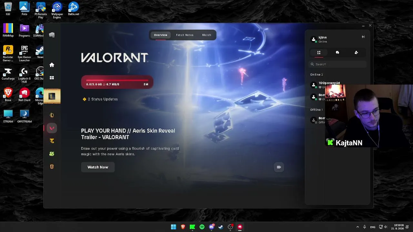Open the STREAM desktop icon
The height and width of the screenshot is (232, 413).
8,116
